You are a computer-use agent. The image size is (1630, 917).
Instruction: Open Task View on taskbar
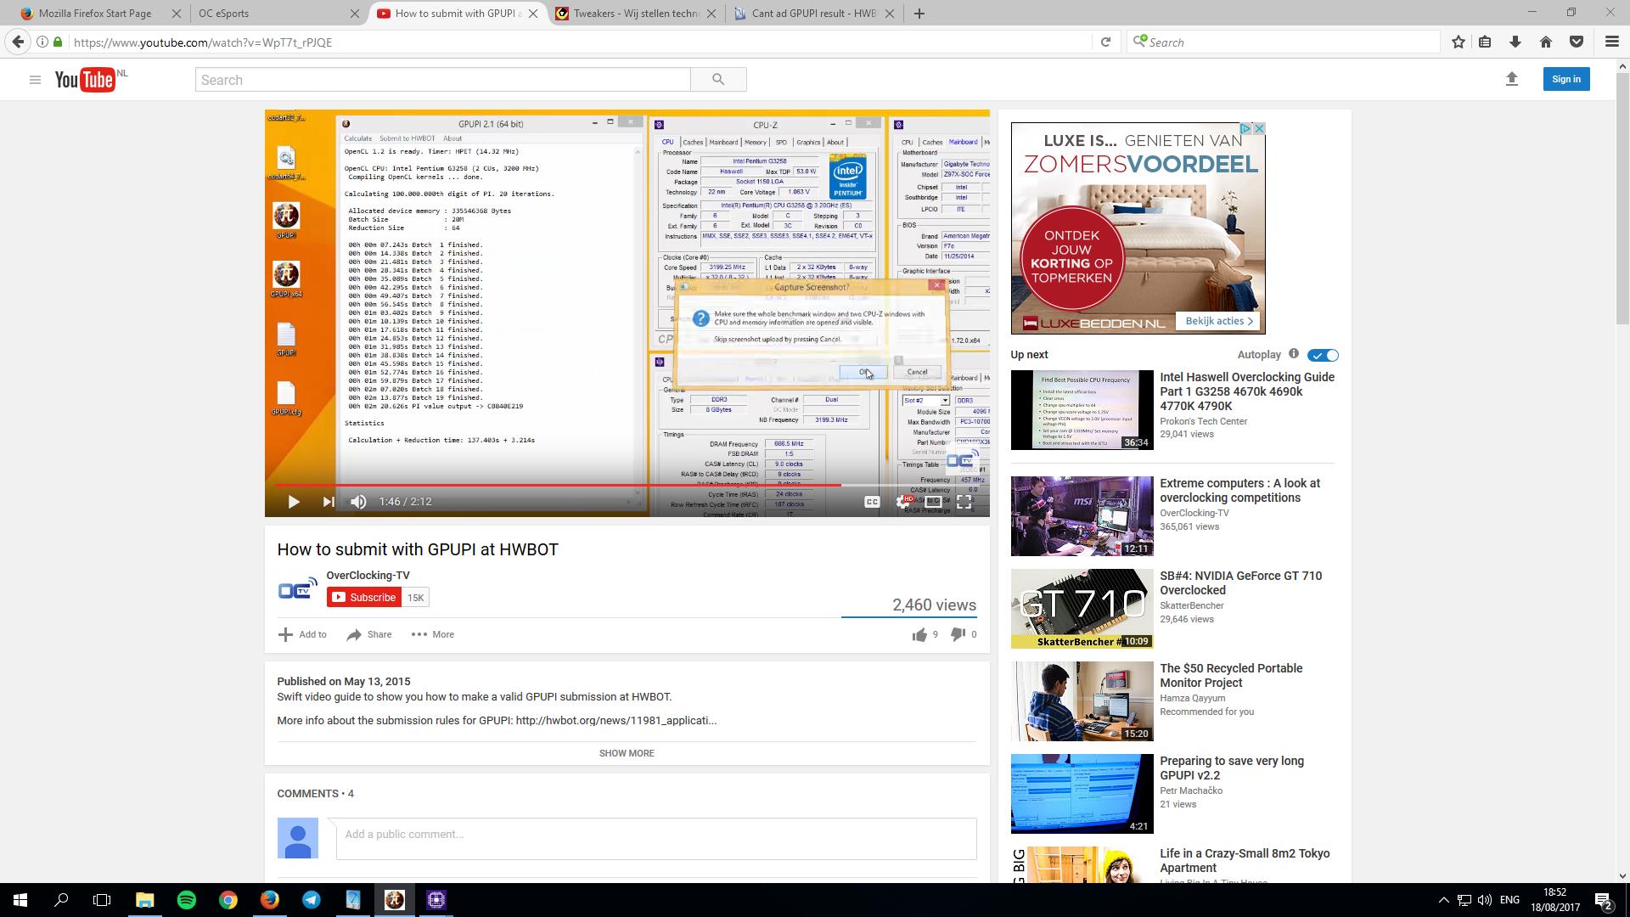point(102,900)
